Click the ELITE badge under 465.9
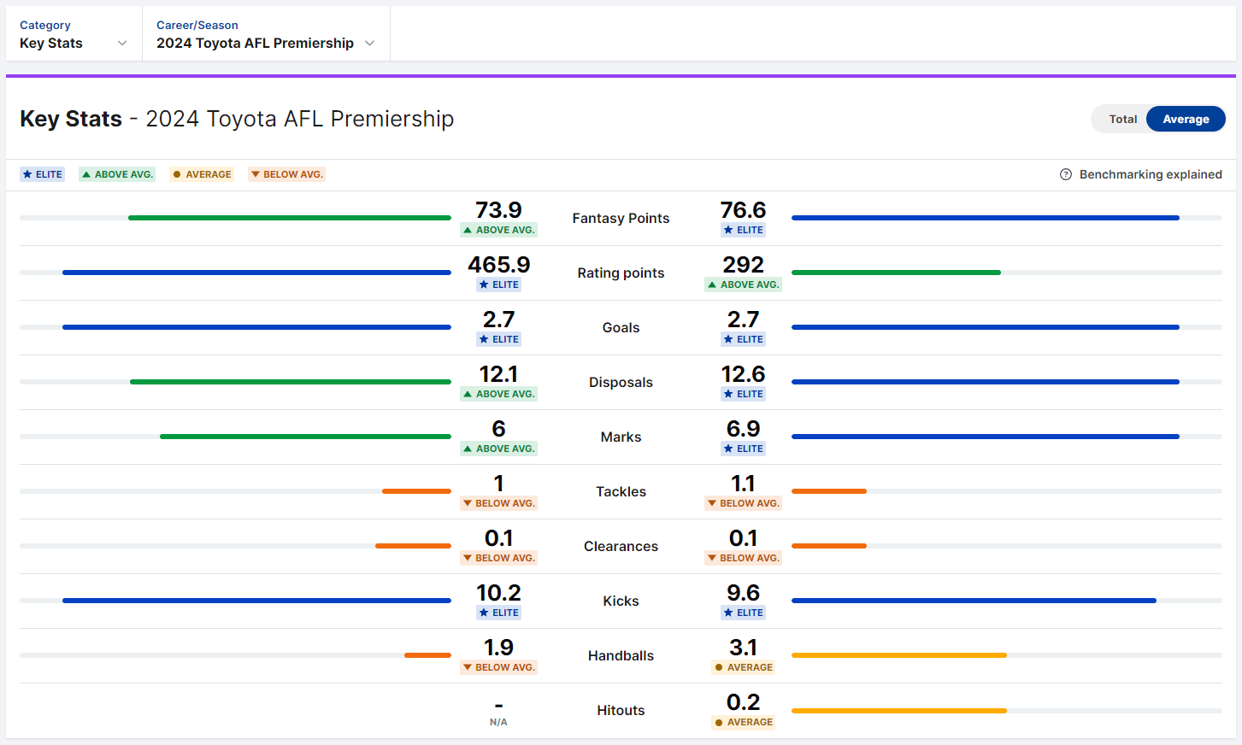Screen dimensions: 1242x745 coord(498,285)
